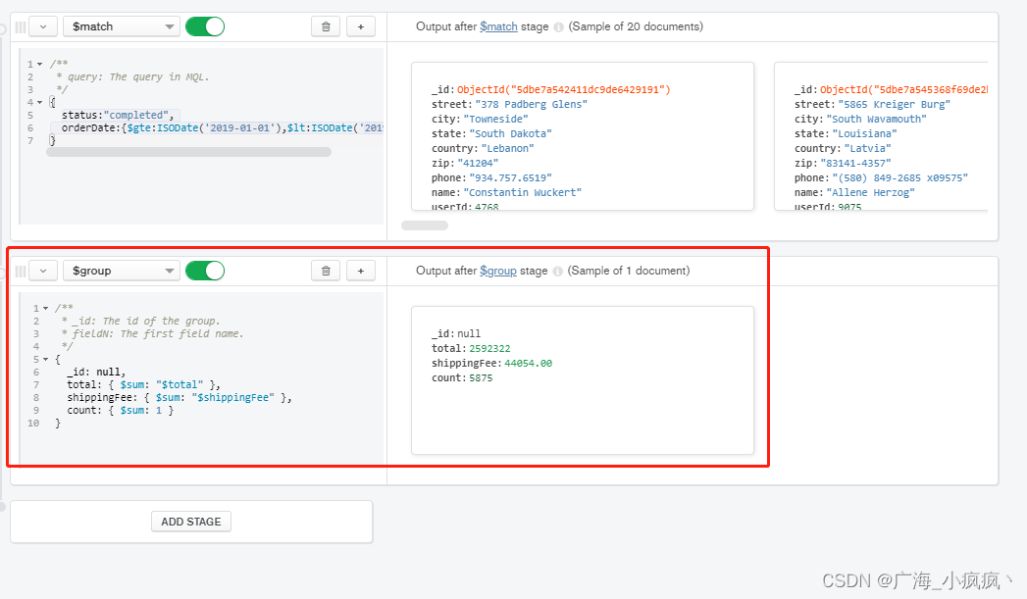Open info icon next to $match output
The height and width of the screenshot is (599, 1027).
coord(559,26)
